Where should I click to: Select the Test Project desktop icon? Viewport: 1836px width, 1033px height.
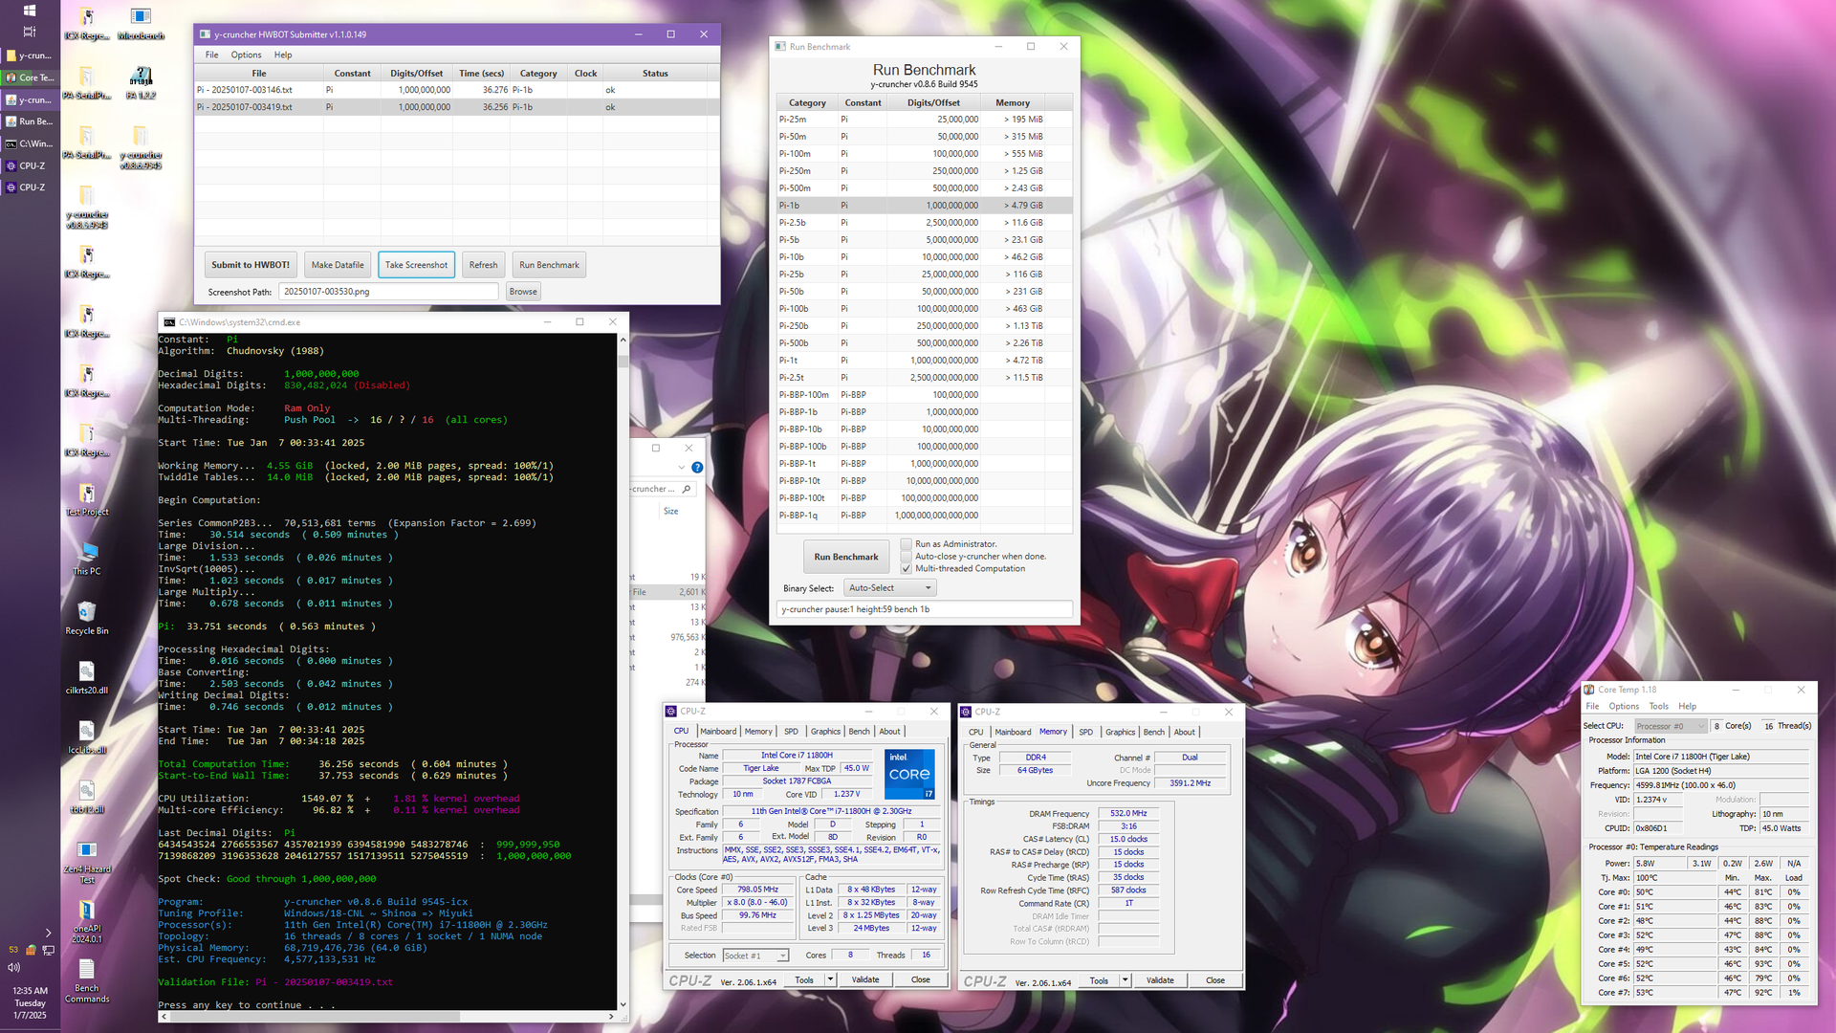86,500
